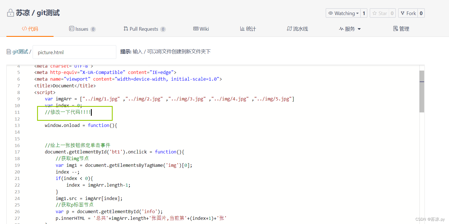Click the eye icon in Watching button
449x224 pixels.
coord(331,13)
